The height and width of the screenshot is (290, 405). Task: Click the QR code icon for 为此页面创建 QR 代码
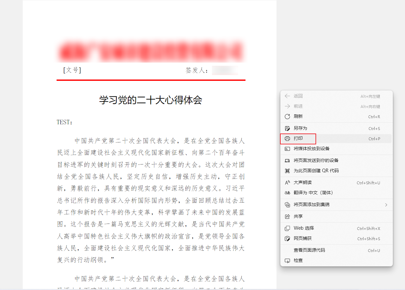coord(287,171)
